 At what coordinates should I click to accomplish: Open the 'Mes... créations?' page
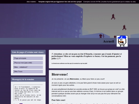coord(28,67)
